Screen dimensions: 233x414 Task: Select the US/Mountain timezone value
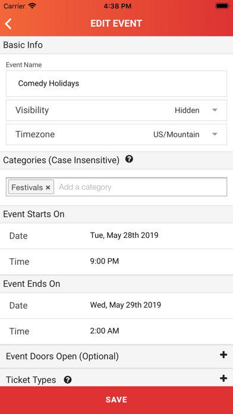177,134
